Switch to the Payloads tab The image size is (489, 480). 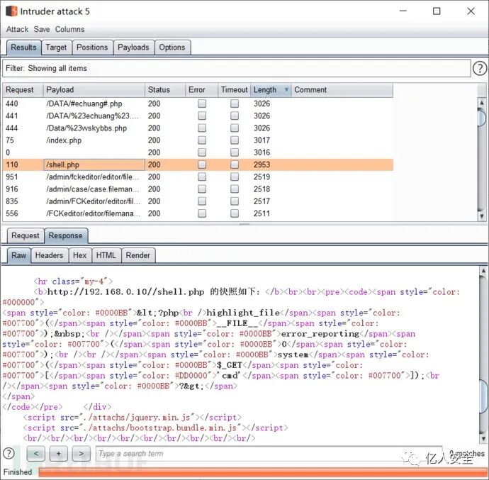pyautogui.click(x=133, y=48)
